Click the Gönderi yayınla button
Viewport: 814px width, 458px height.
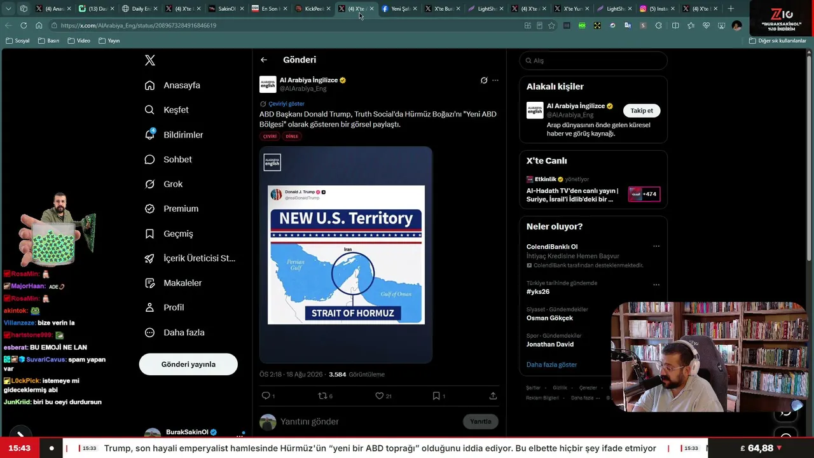(188, 364)
